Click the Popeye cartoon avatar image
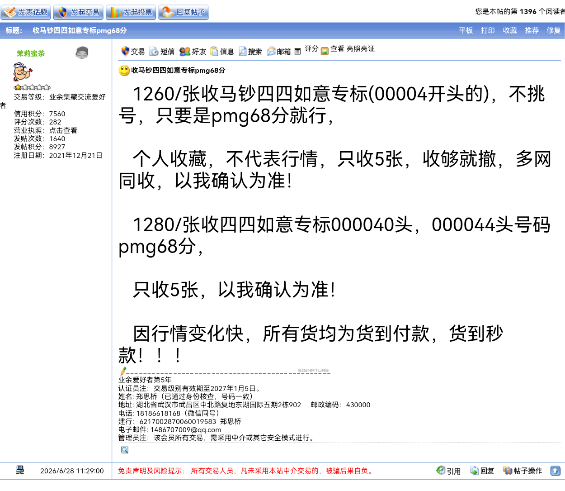The image size is (565, 491). 23,72
